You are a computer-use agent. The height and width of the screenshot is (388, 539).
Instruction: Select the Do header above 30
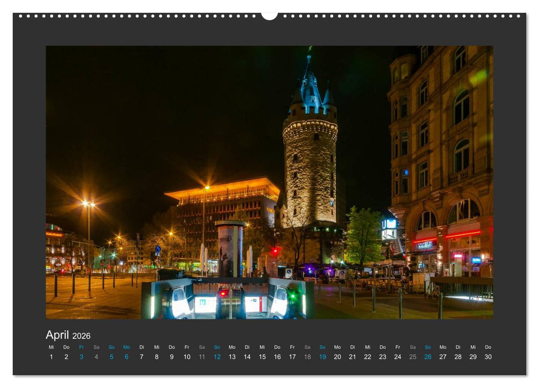pos(487,347)
